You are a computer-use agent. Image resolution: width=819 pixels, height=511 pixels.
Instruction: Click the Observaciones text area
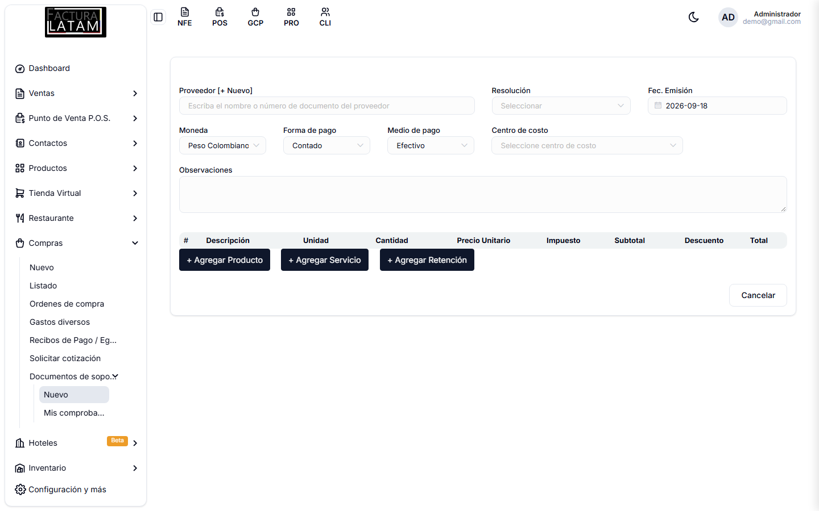(x=483, y=194)
